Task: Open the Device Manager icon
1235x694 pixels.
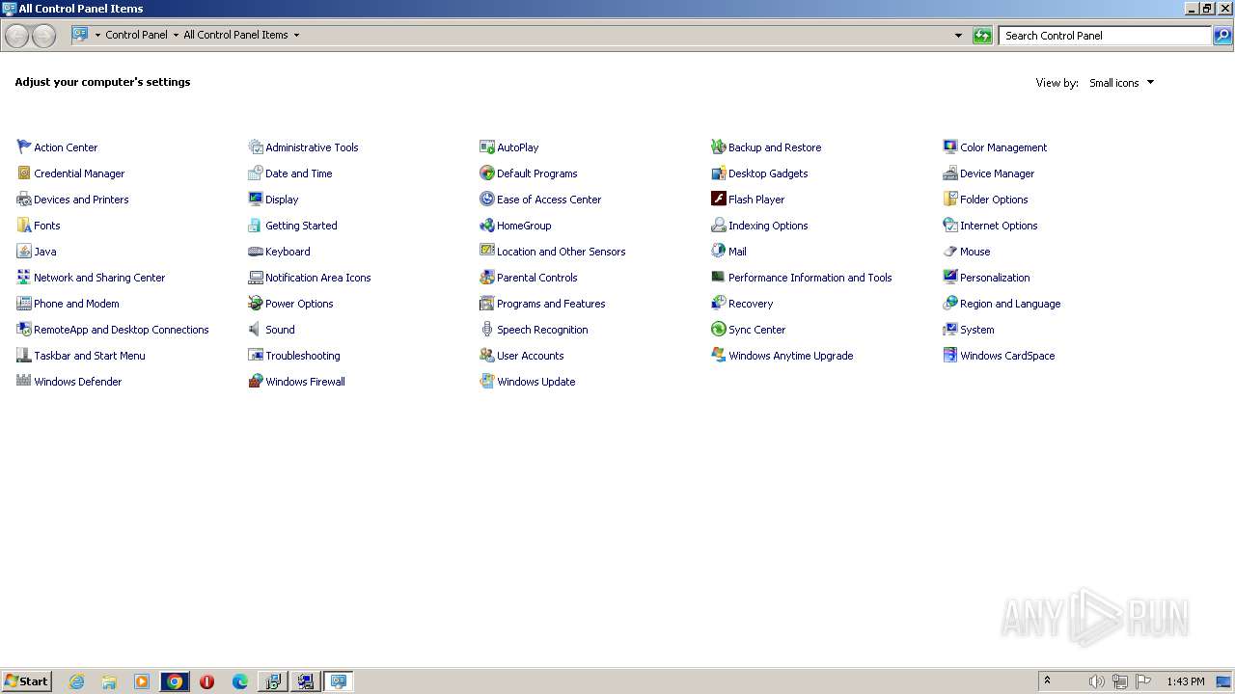Action: click(950, 173)
